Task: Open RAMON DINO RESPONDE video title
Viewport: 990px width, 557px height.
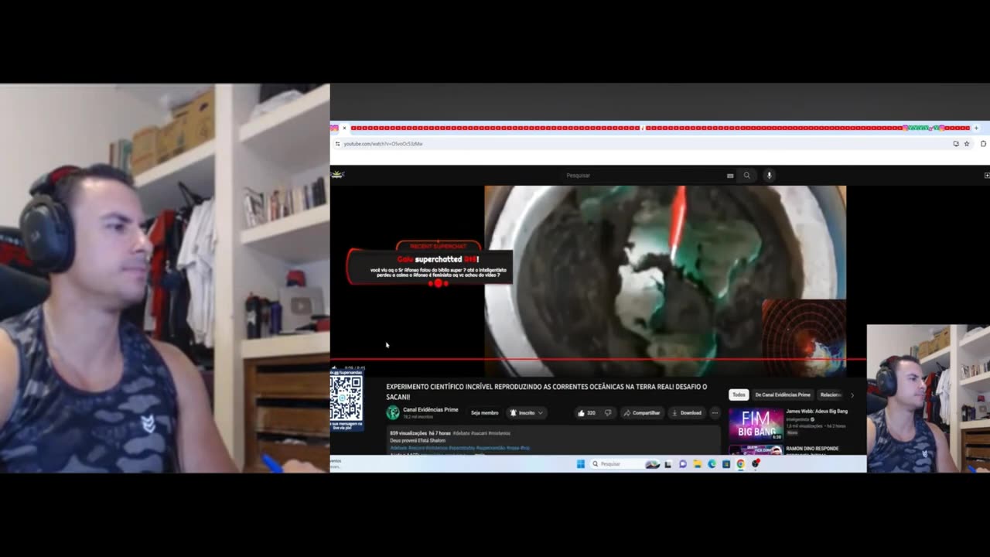Action: [x=812, y=449]
